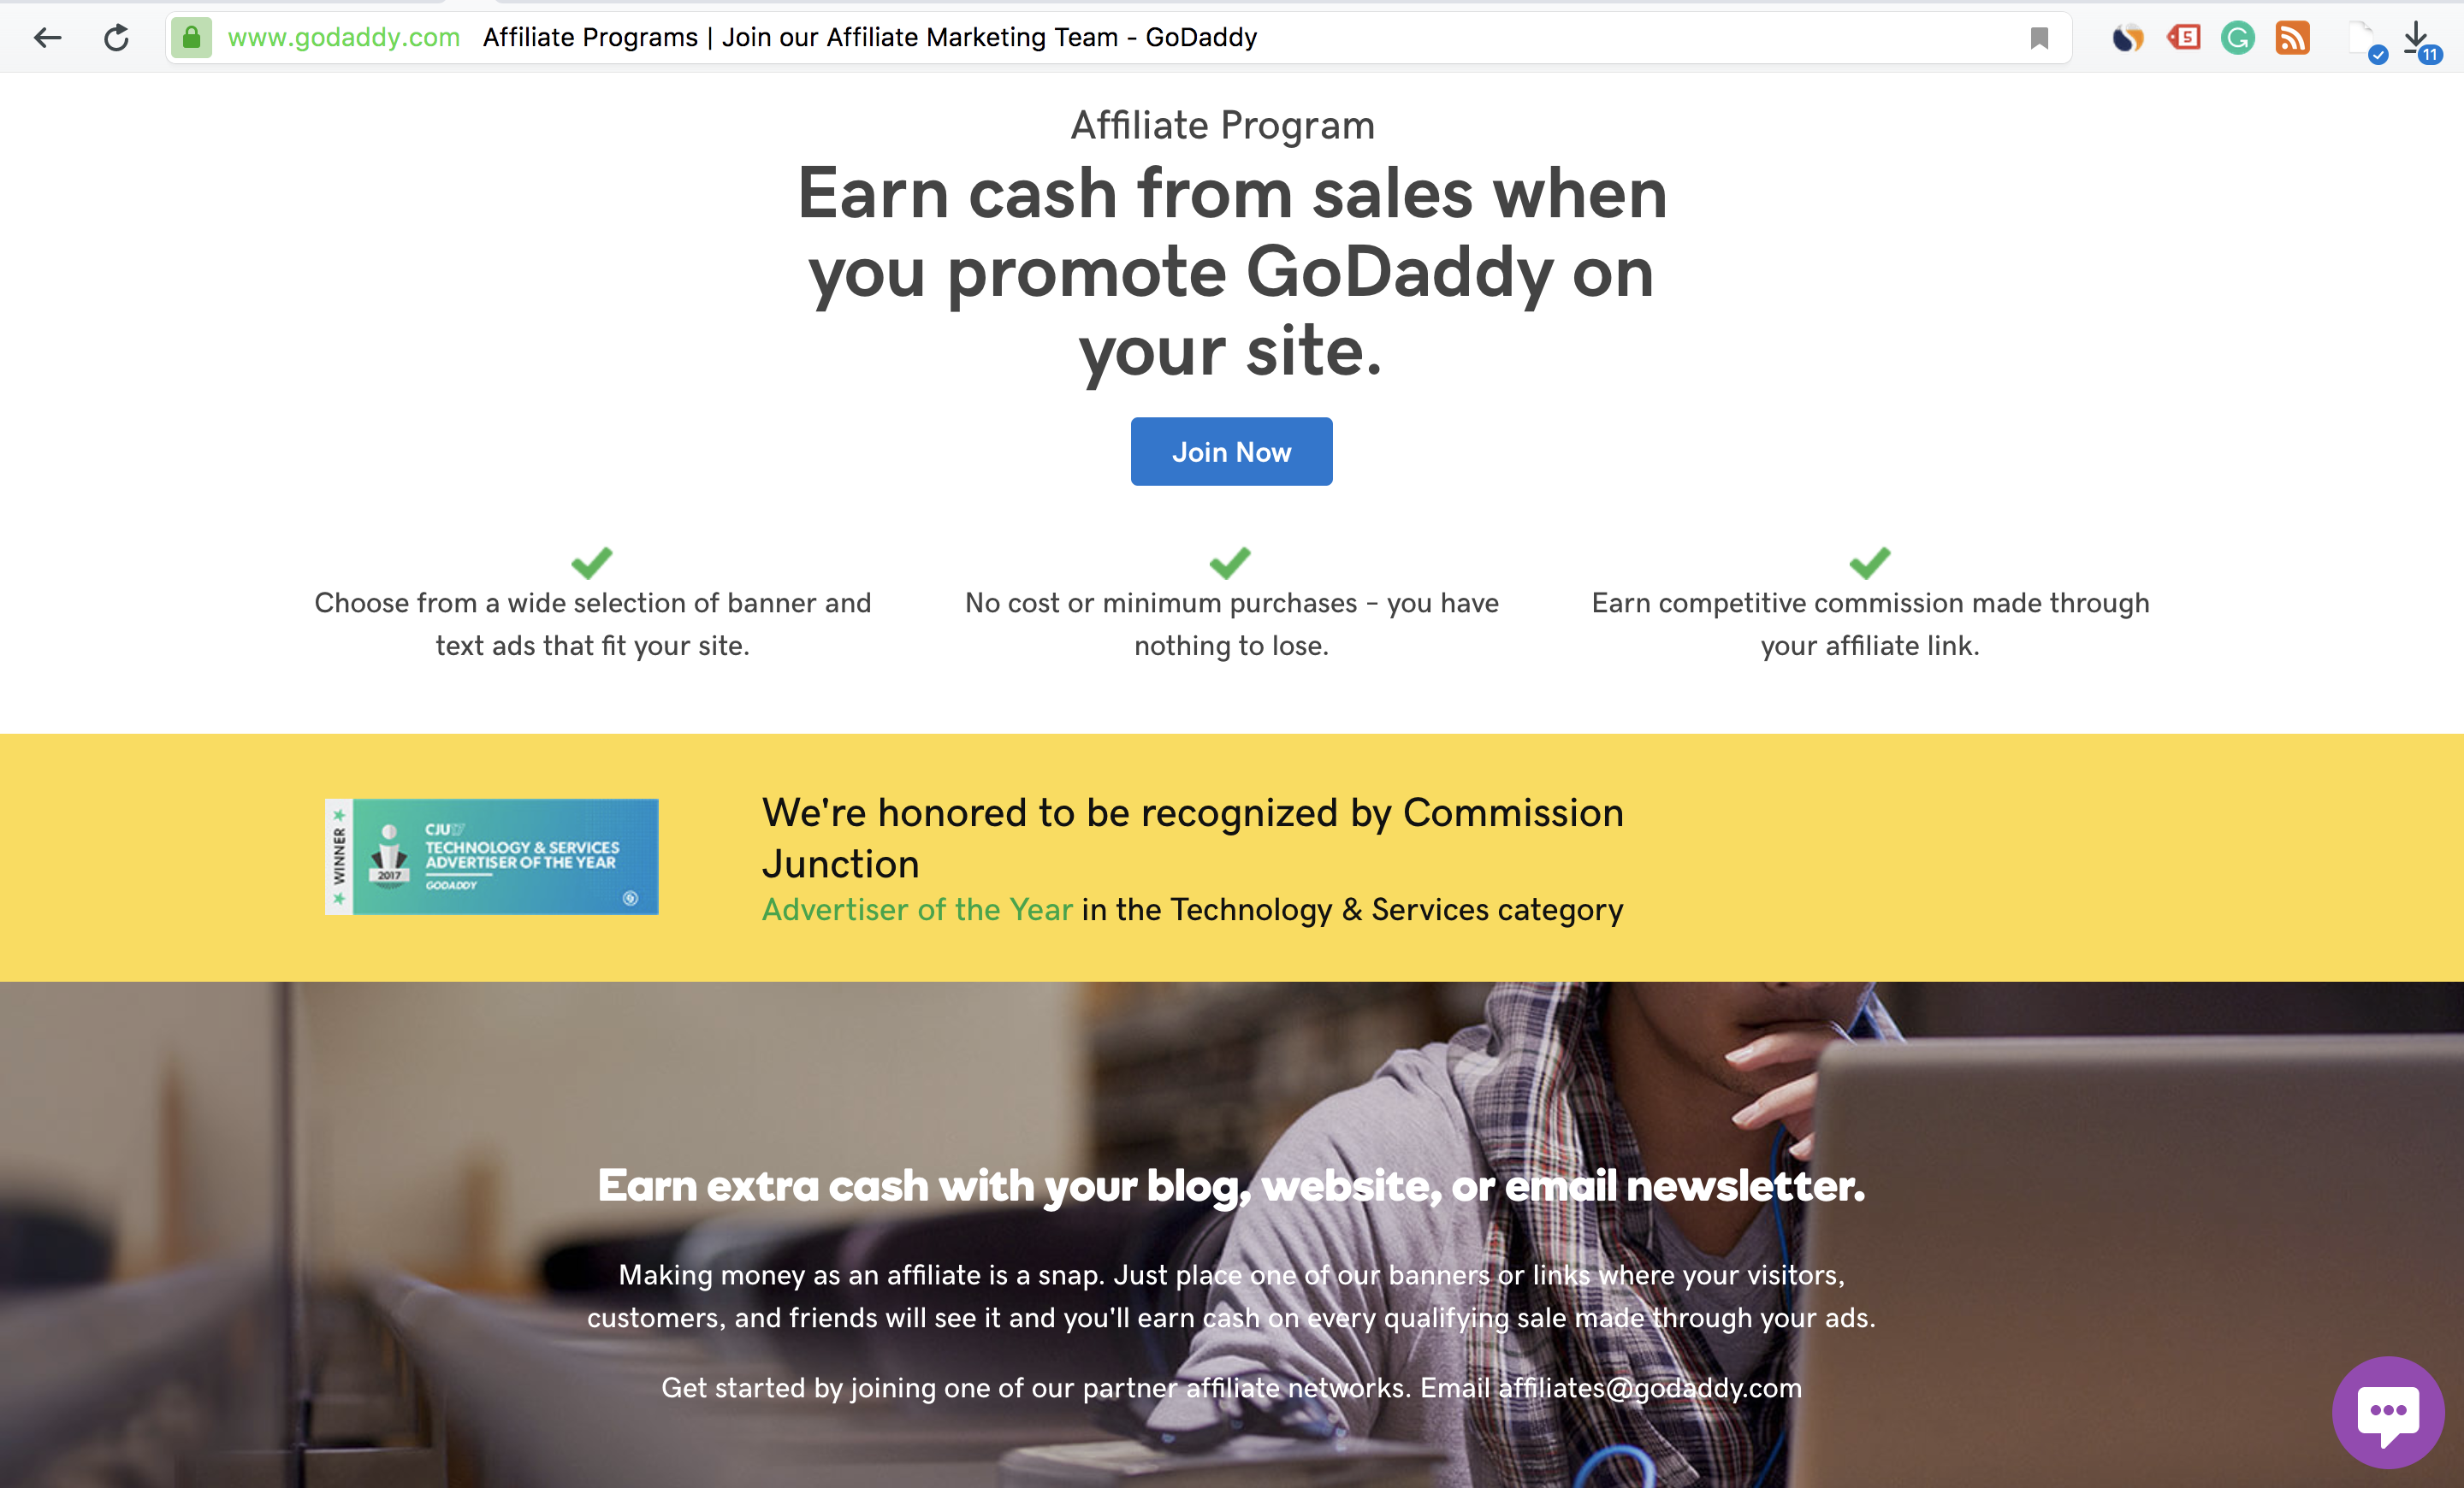Click the Join Now button
Viewport: 2464px width, 1488px height.
coord(1232,452)
